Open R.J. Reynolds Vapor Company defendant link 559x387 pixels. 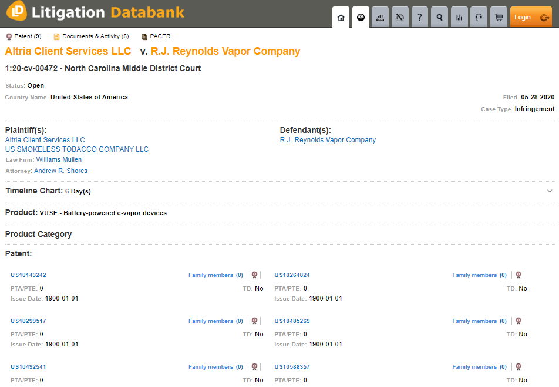click(328, 140)
